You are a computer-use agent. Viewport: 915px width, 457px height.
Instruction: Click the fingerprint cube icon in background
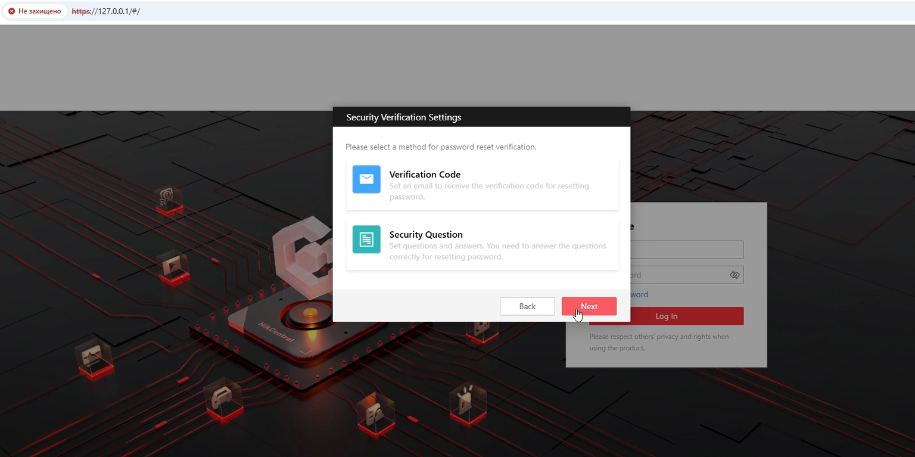[x=167, y=197]
